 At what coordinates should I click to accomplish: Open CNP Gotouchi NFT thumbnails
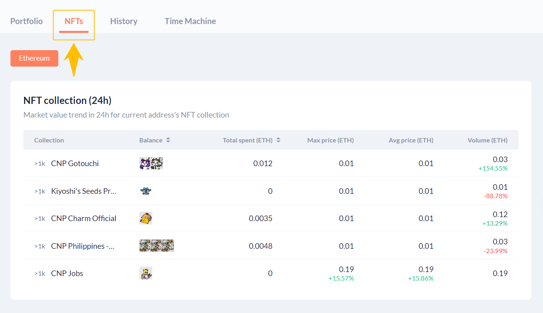[x=151, y=163]
